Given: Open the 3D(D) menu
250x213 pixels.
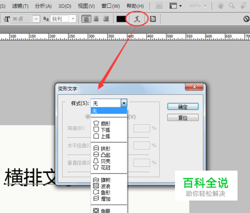Looking at the screenshot, I should [64, 6].
